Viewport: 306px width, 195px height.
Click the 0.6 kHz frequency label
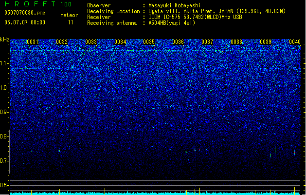coord(4,185)
